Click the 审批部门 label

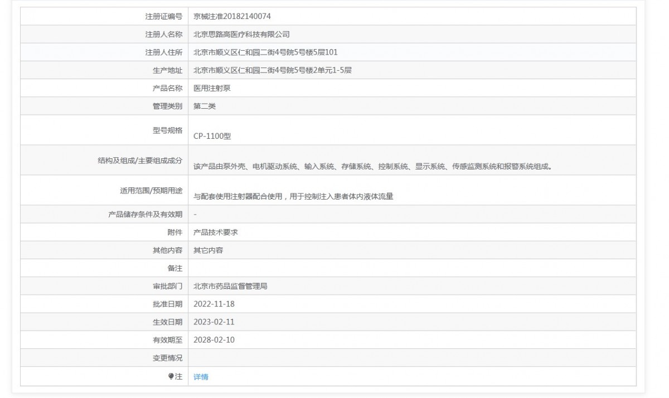(x=167, y=286)
